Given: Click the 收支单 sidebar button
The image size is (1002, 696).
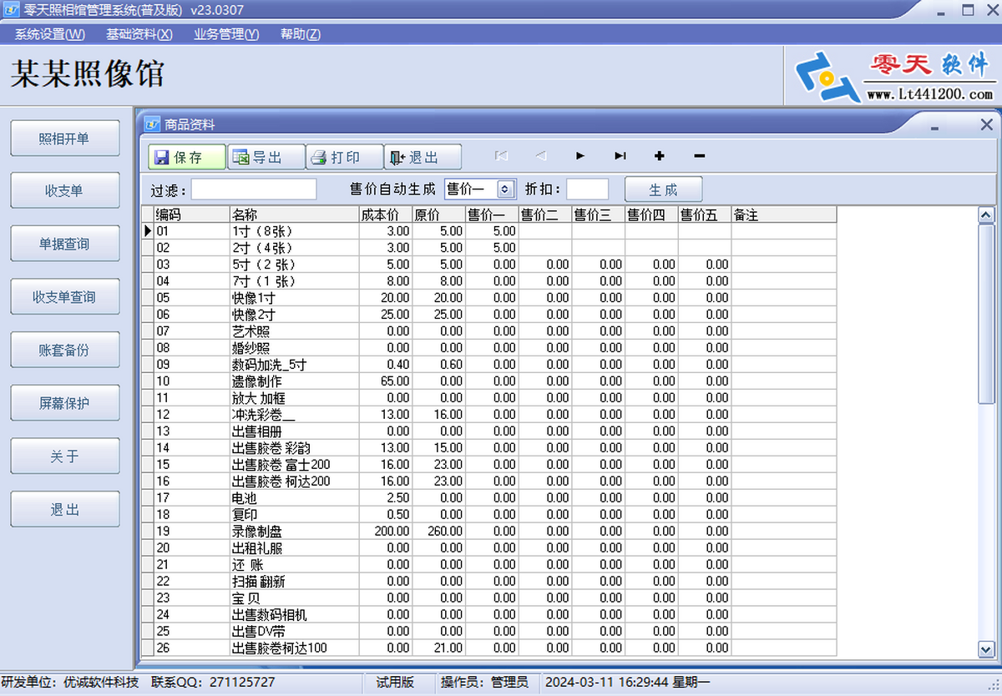Looking at the screenshot, I should [64, 191].
